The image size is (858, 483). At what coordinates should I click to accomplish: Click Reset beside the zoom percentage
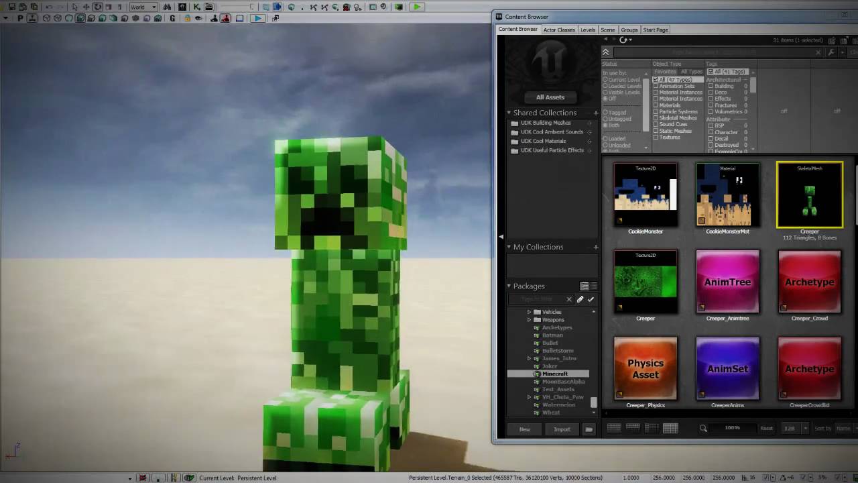[766, 429]
